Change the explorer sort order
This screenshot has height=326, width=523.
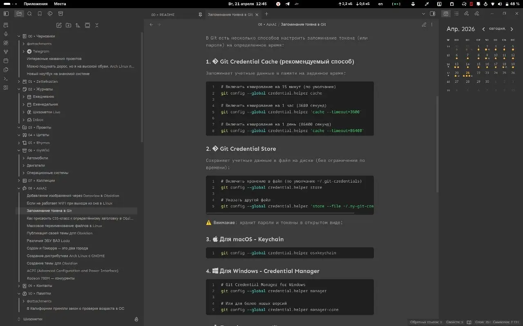point(78,25)
